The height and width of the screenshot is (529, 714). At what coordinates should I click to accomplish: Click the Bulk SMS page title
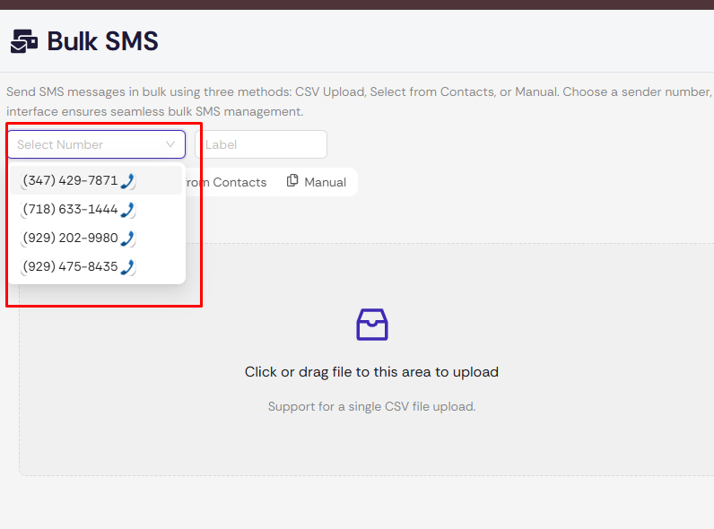click(102, 41)
